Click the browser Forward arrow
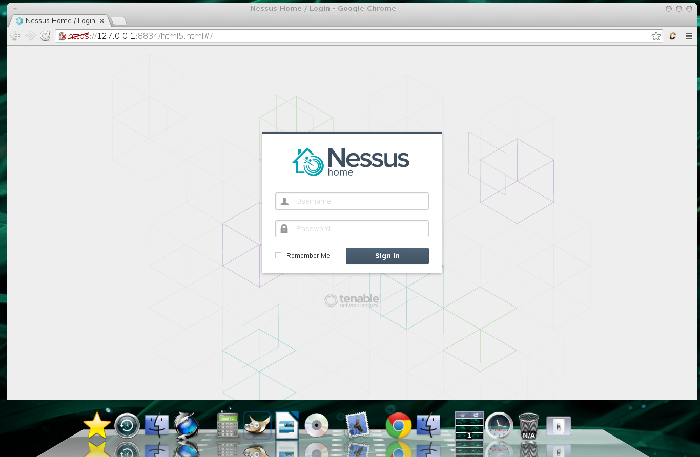 tap(30, 36)
